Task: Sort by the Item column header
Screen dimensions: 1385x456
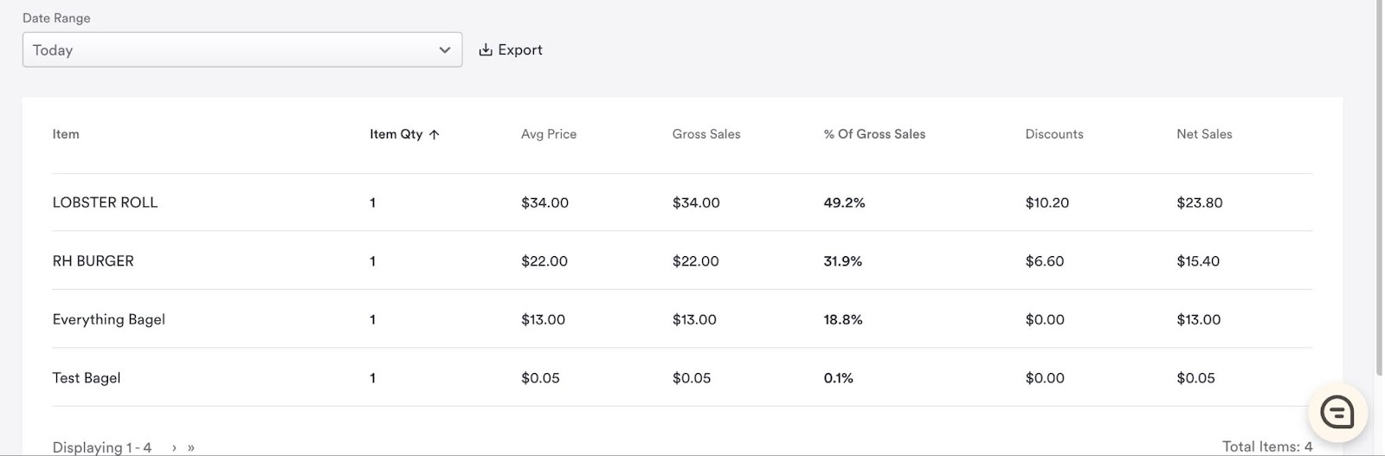Action: point(66,134)
